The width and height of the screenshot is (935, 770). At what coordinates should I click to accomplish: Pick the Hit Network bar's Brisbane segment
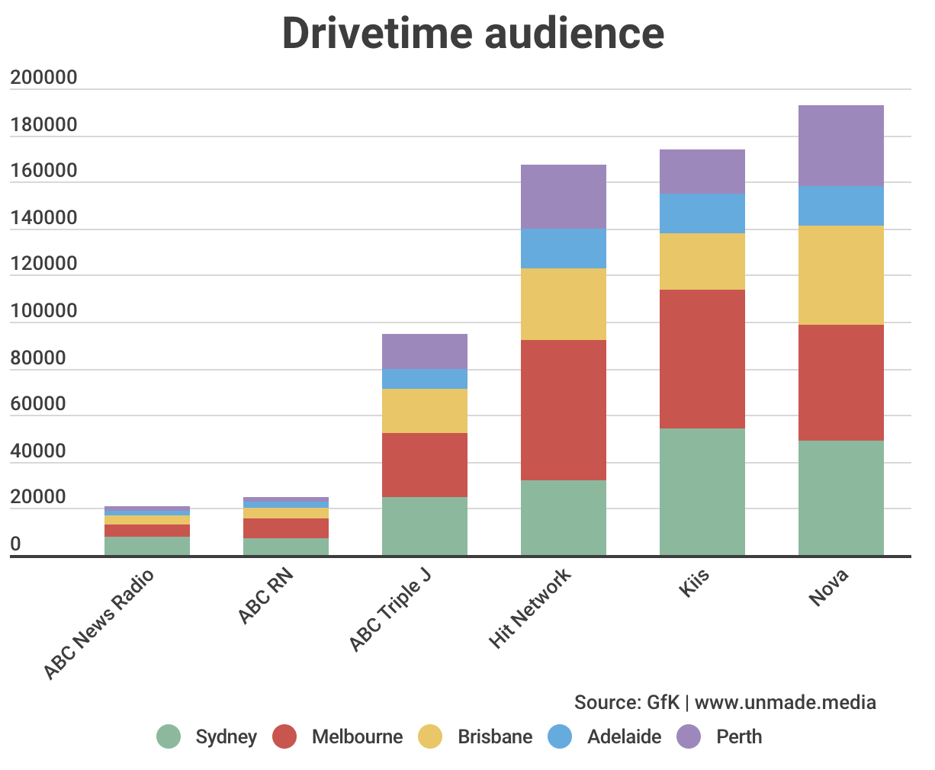click(564, 304)
